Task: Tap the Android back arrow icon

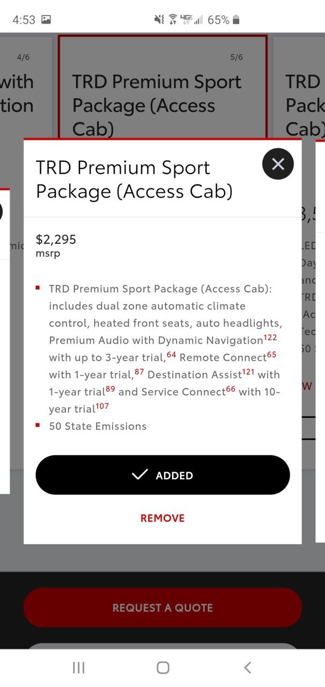Action: pos(247,668)
